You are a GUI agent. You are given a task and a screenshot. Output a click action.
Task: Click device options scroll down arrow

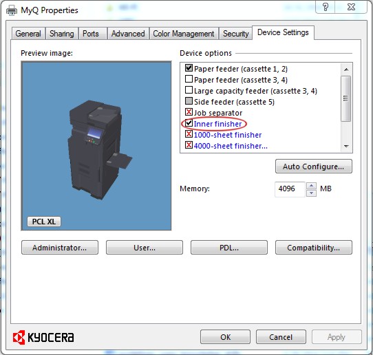[x=346, y=147]
